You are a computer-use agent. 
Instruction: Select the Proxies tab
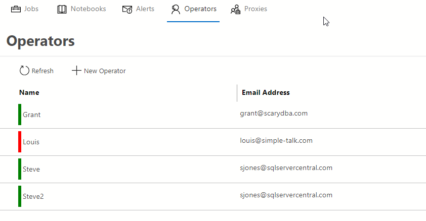255,9
